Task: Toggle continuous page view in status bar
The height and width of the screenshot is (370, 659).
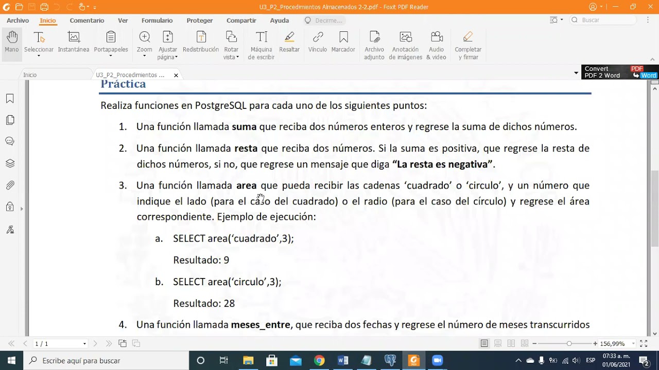Action: coord(498,343)
